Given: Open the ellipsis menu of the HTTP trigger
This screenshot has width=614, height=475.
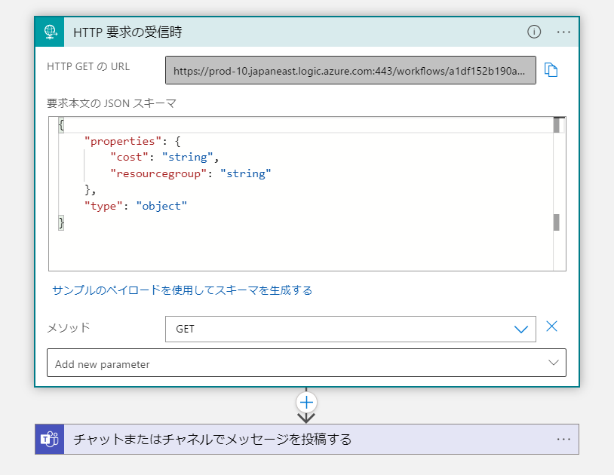Looking at the screenshot, I should (563, 32).
